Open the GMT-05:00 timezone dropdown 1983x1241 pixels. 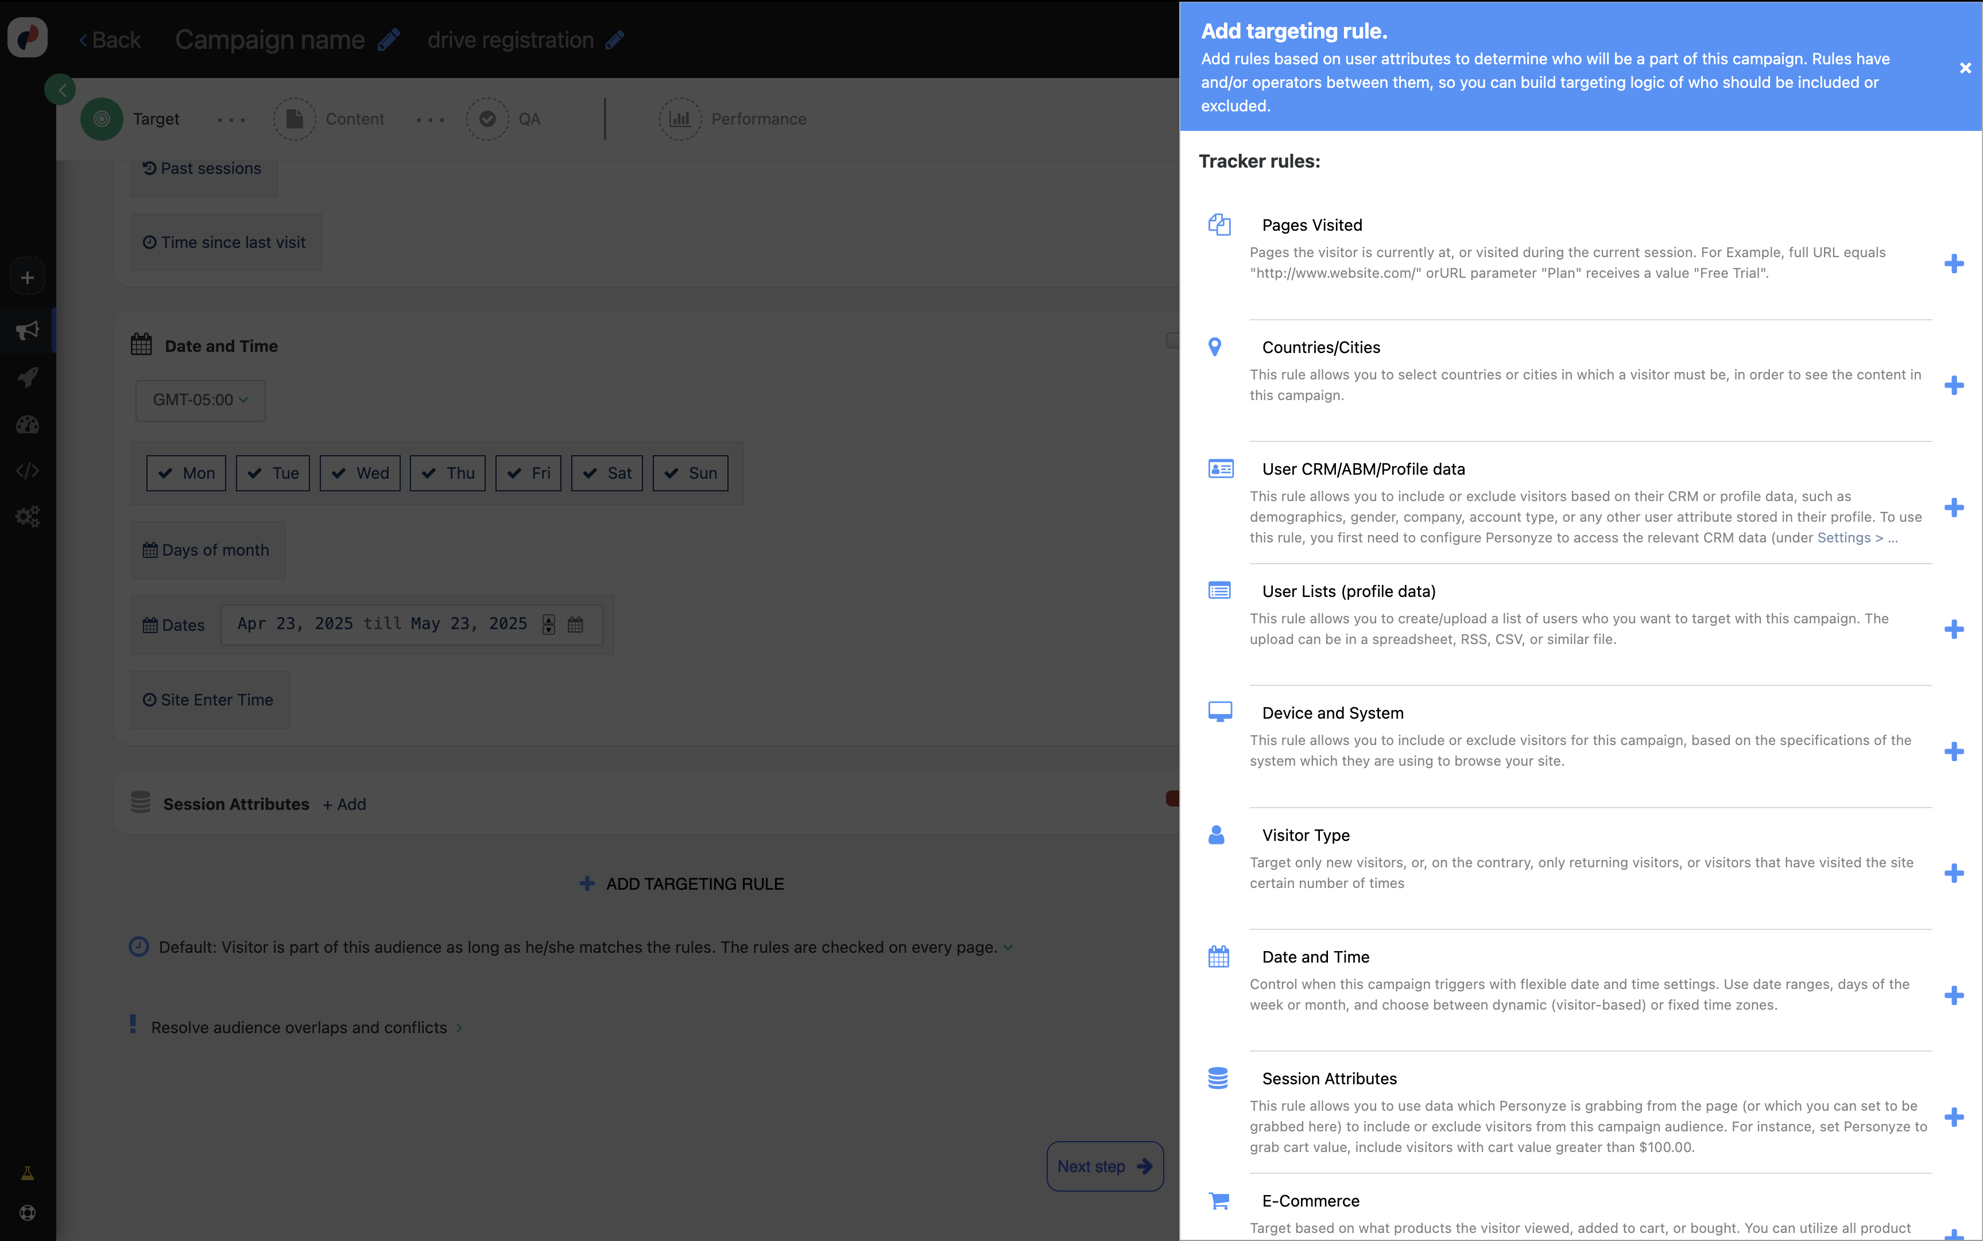pos(200,400)
